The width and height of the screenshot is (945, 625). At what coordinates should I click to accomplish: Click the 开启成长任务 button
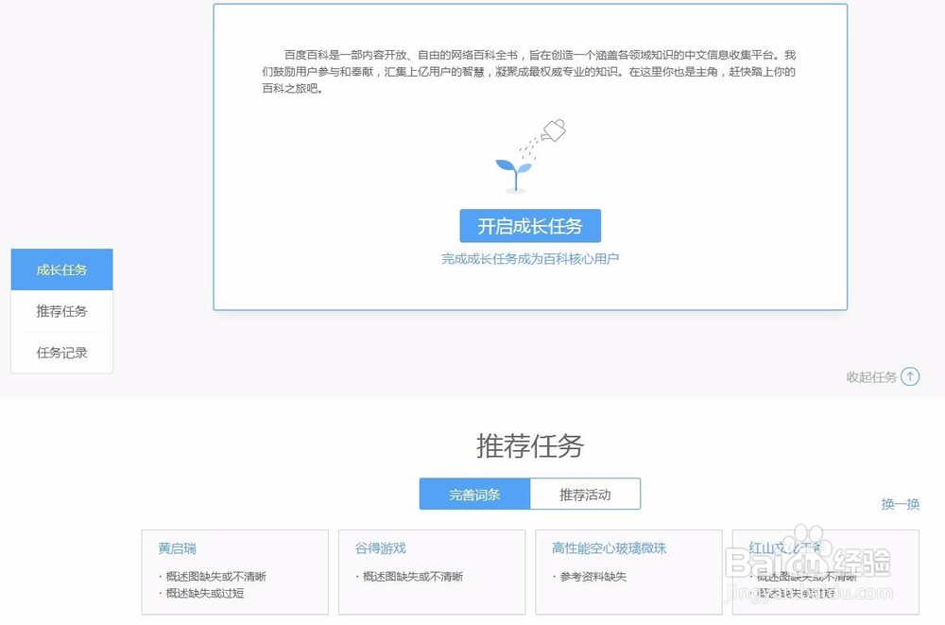[530, 225]
